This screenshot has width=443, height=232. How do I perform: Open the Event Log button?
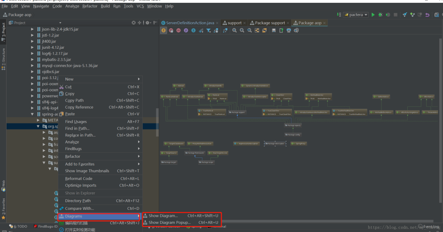[429, 226]
